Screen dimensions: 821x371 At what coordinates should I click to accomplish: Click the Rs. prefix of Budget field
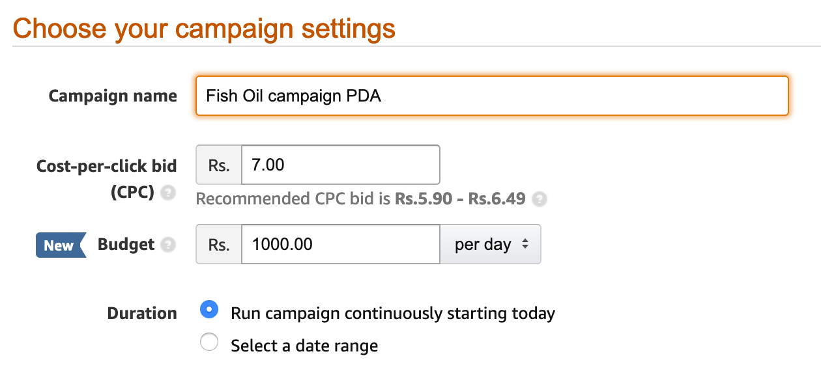(219, 245)
